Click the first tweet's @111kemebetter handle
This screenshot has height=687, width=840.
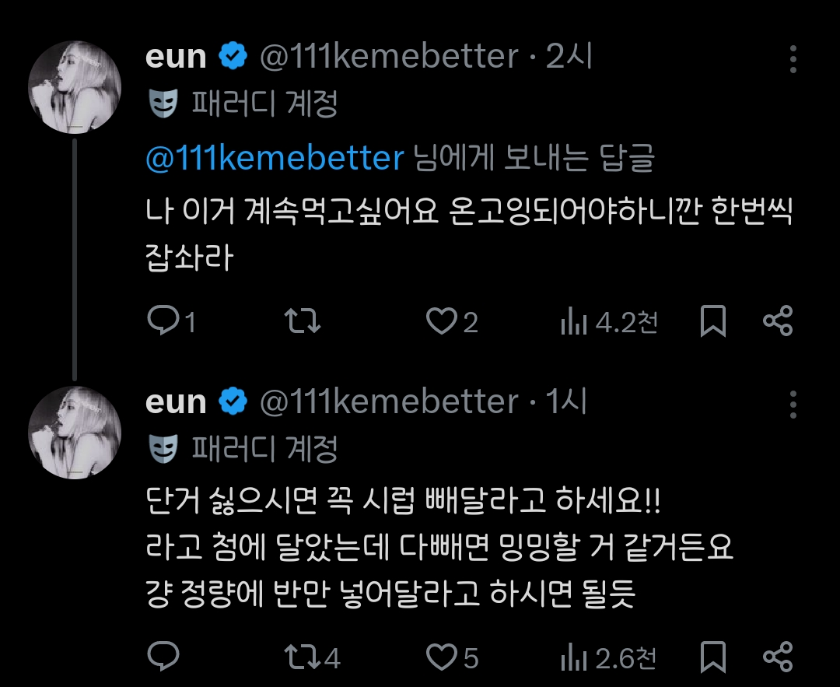(388, 58)
